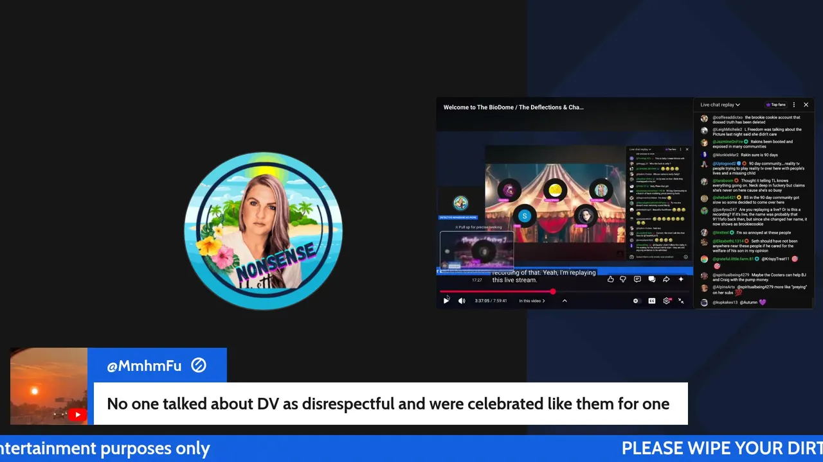Click @taraboom username in chat
The height and width of the screenshot is (462, 823).
(723, 180)
